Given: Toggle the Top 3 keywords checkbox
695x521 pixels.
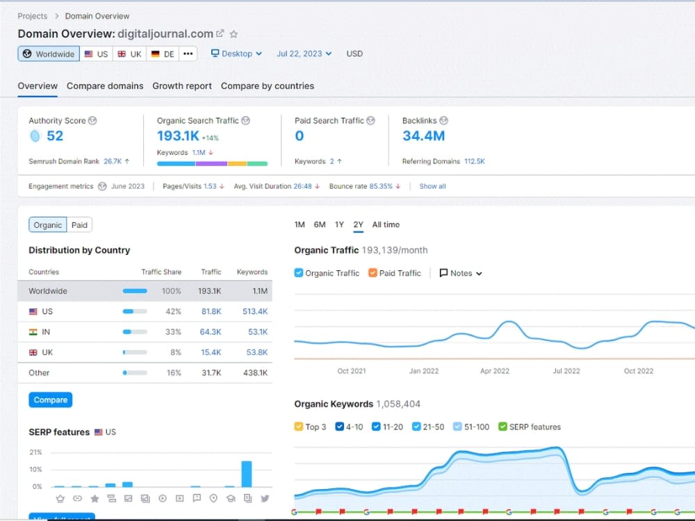Looking at the screenshot, I should pos(299,427).
